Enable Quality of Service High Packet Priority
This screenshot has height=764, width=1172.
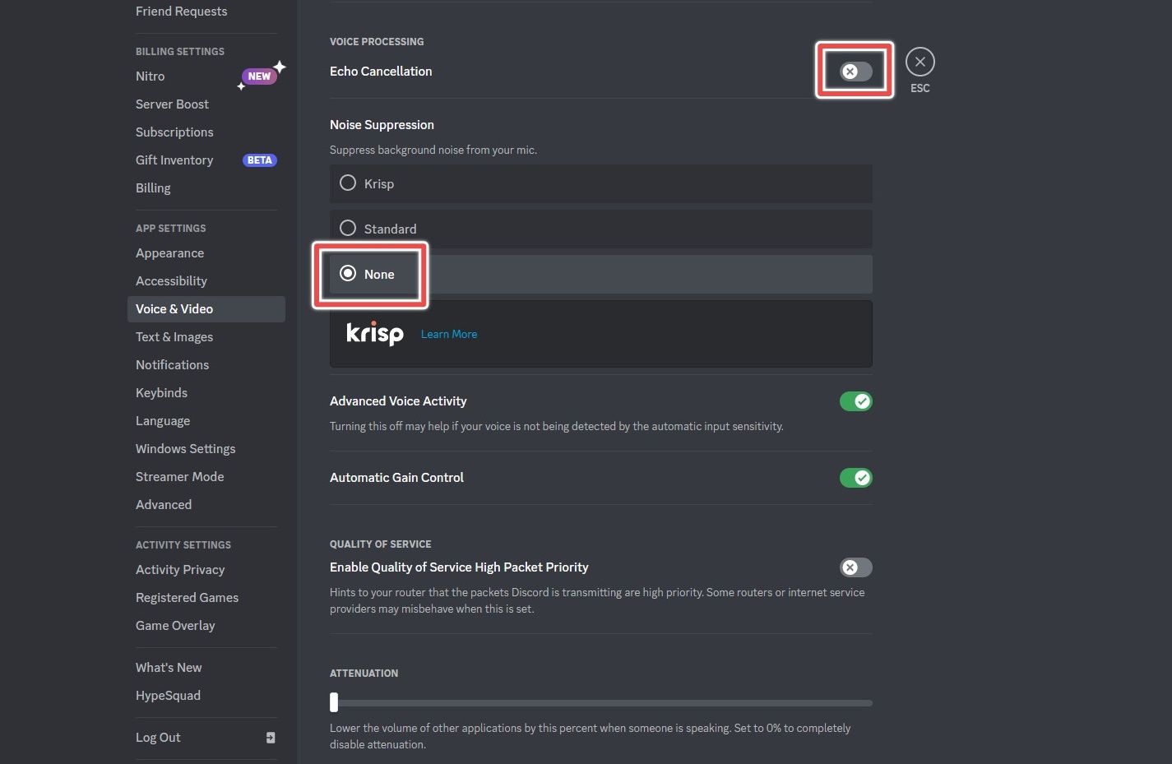click(x=855, y=567)
